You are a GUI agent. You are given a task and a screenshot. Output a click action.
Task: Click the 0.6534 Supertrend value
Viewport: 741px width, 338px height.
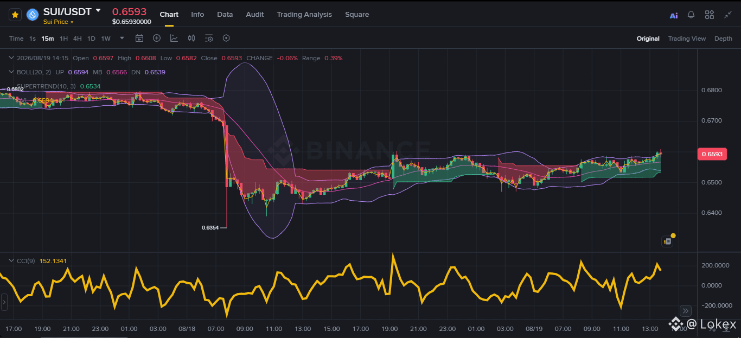pyautogui.click(x=90, y=86)
